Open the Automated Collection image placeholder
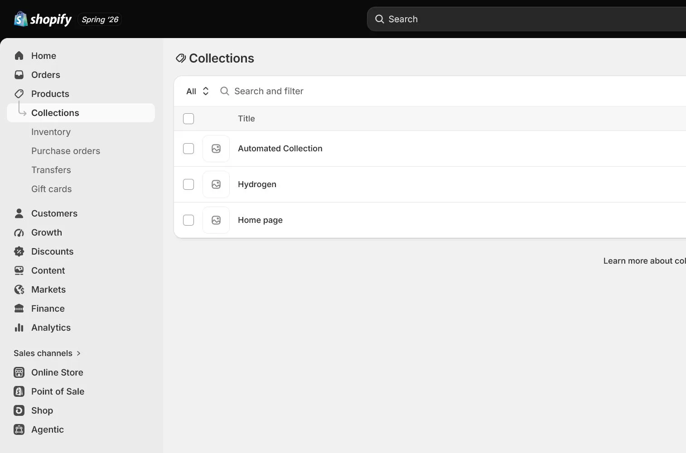 point(216,149)
